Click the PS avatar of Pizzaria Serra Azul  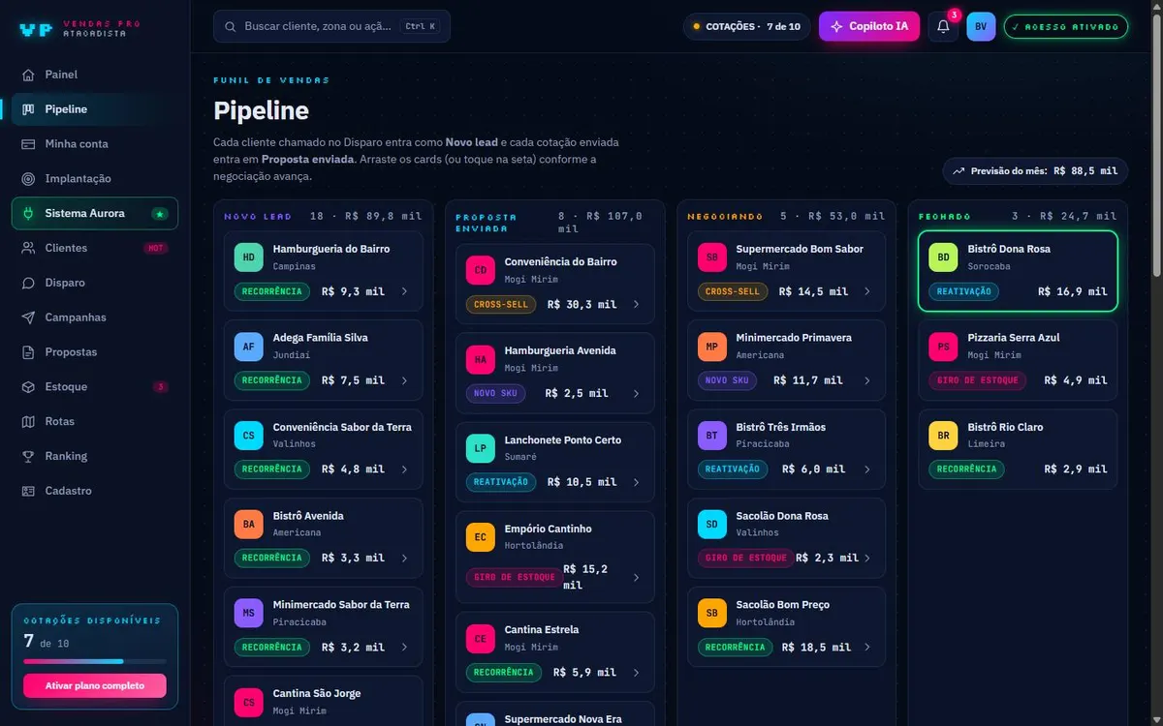(944, 347)
